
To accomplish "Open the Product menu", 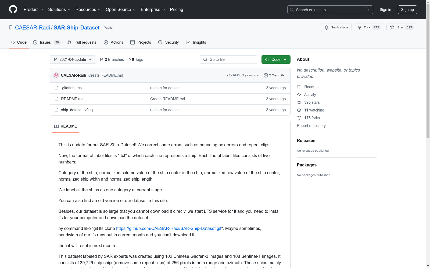I will click(x=33, y=9).
